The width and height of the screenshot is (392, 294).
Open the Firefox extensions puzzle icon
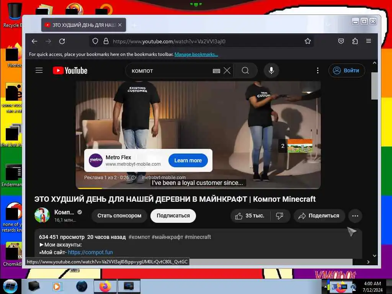(x=355, y=41)
